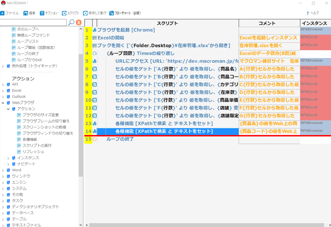The image size is (331, 227).
Task: Click the script area horizontal scrollbar
Action: click(x=207, y=225)
